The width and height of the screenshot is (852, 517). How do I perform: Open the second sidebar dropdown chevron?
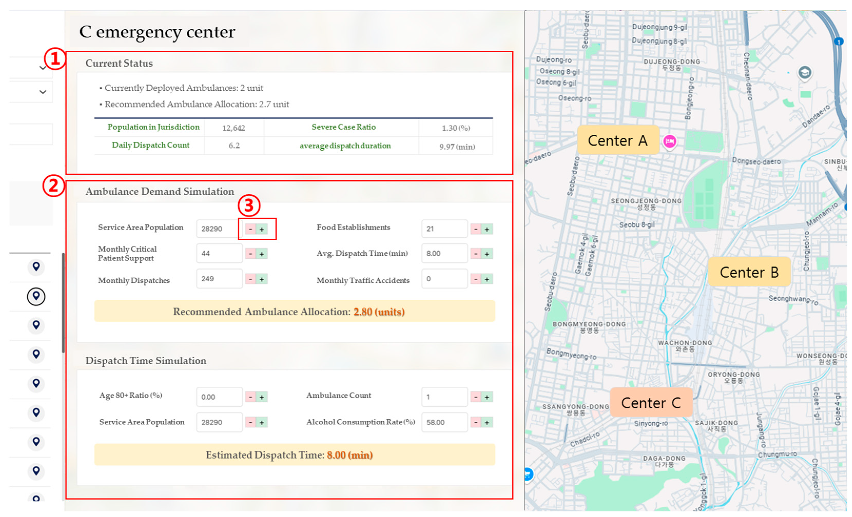coord(43,92)
